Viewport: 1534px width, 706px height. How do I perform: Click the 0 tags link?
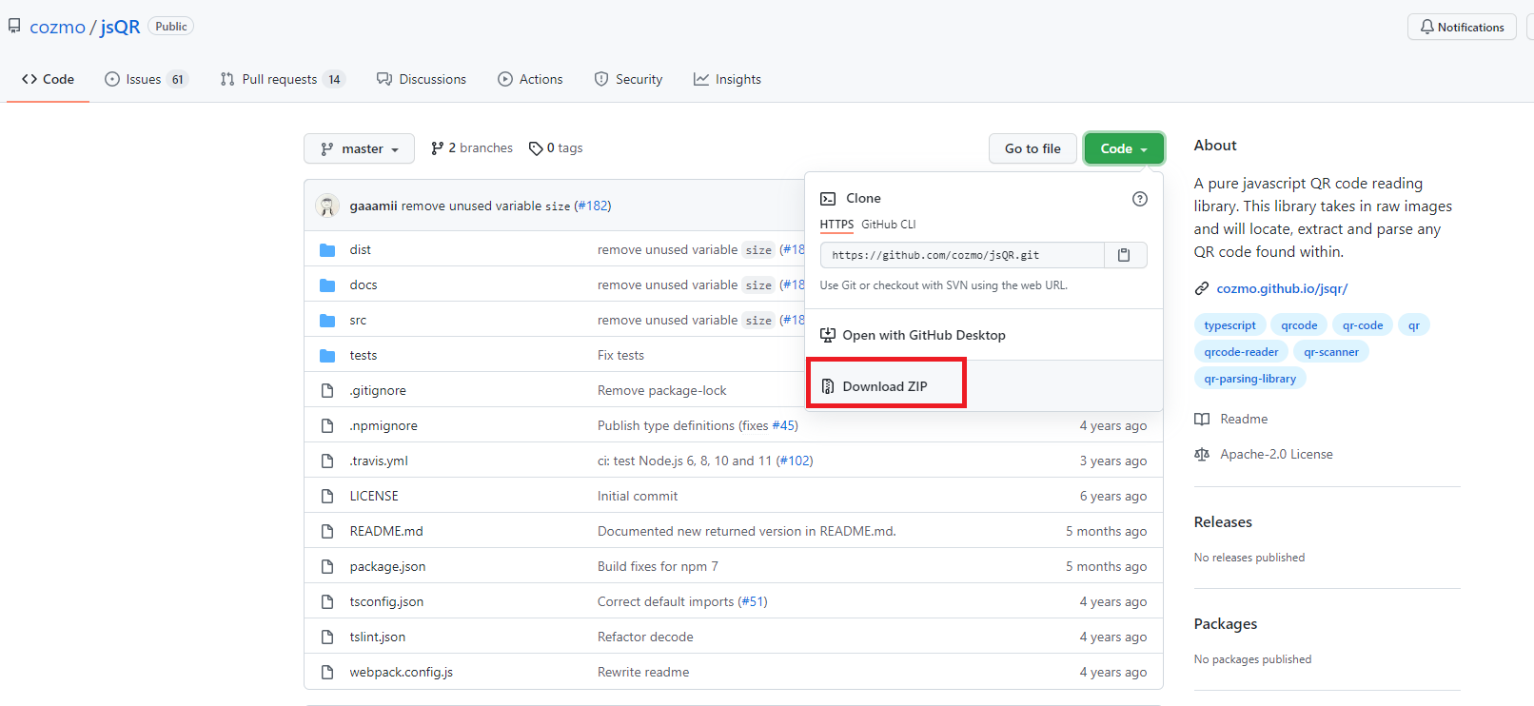pos(556,148)
